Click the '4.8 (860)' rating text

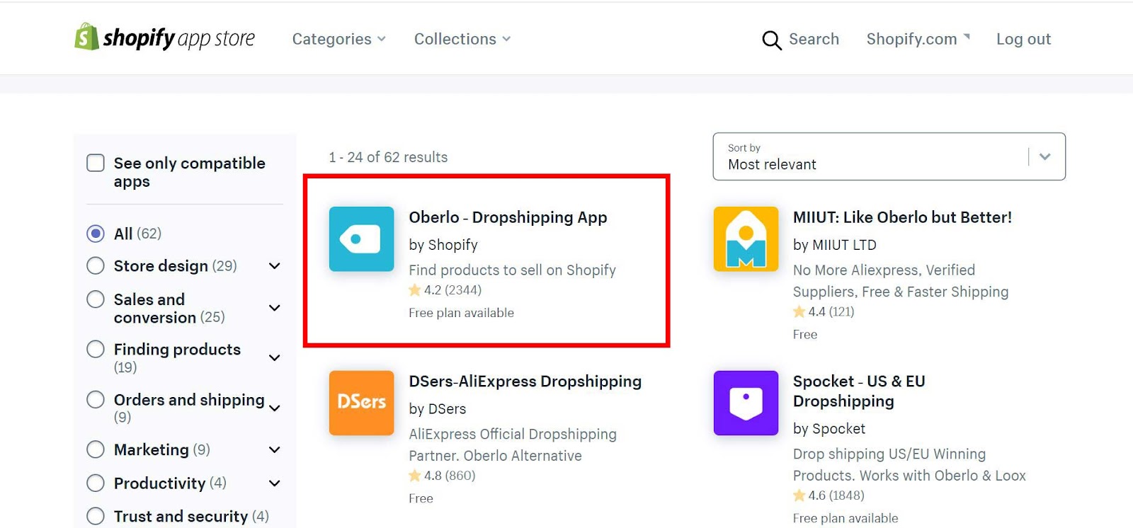450,476
